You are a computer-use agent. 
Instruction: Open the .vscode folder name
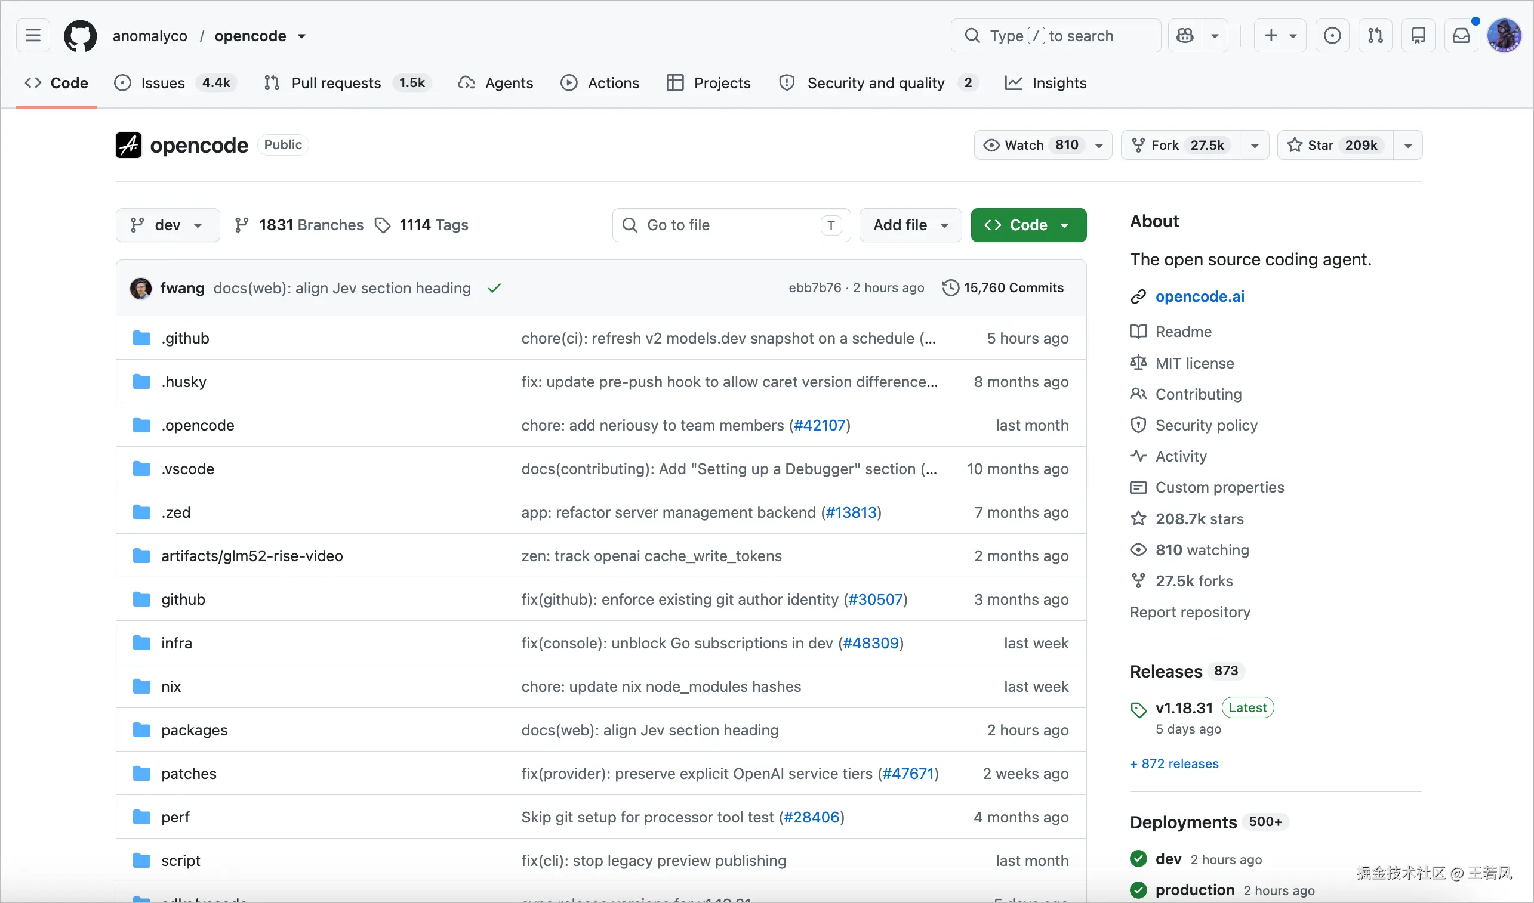(187, 469)
